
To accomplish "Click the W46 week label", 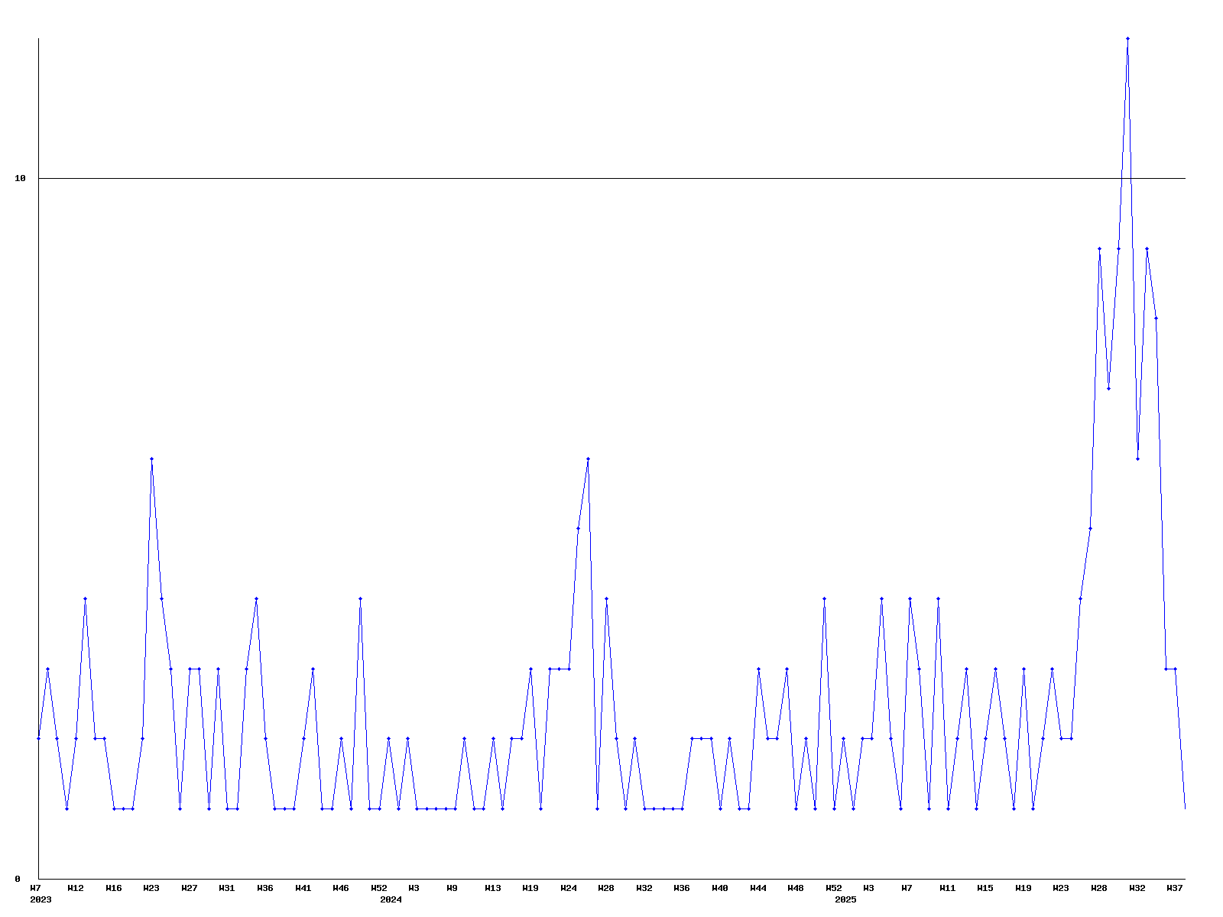I will tap(341, 888).
